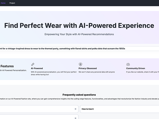Expand the How to Use it question

click(120, 109)
